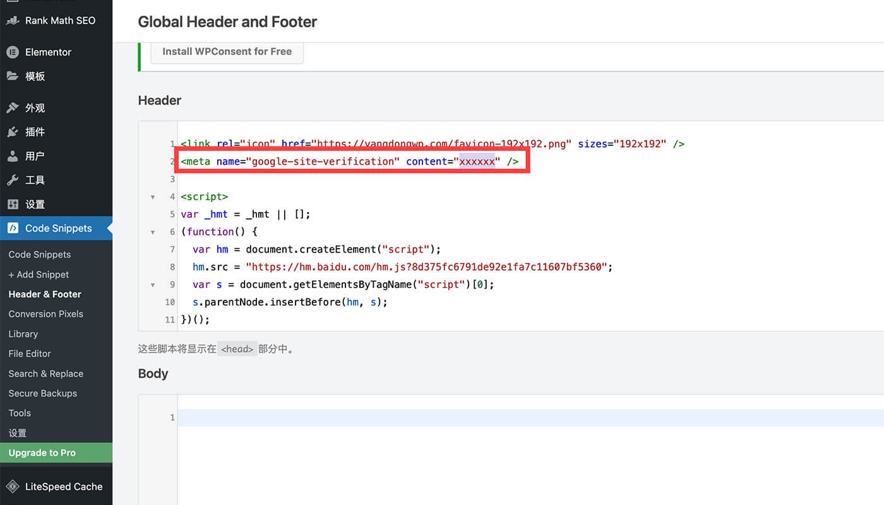The image size is (884, 505).
Task: Click the Rank Math SEO chart icon
Action: (x=13, y=20)
